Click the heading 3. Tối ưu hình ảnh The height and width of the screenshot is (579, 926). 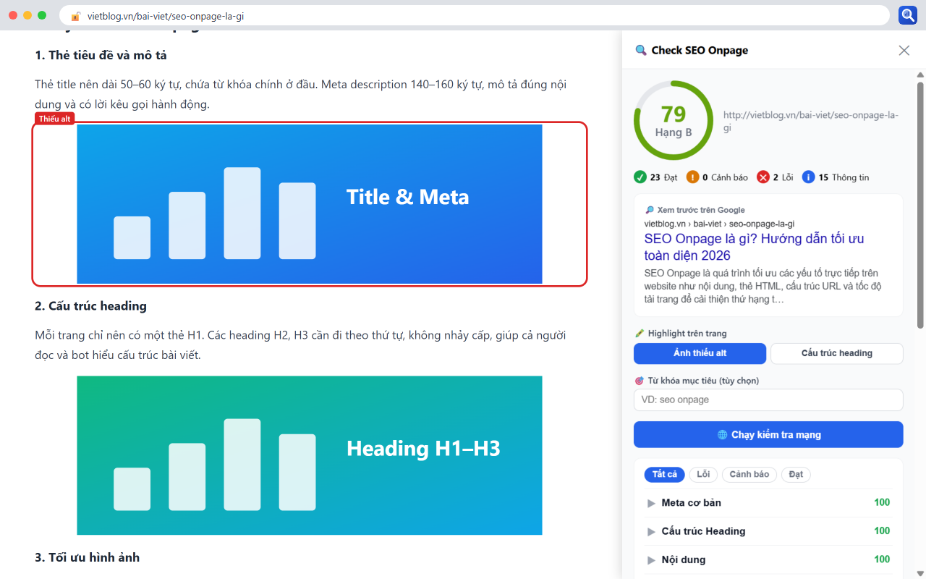[x=87, y=557]
